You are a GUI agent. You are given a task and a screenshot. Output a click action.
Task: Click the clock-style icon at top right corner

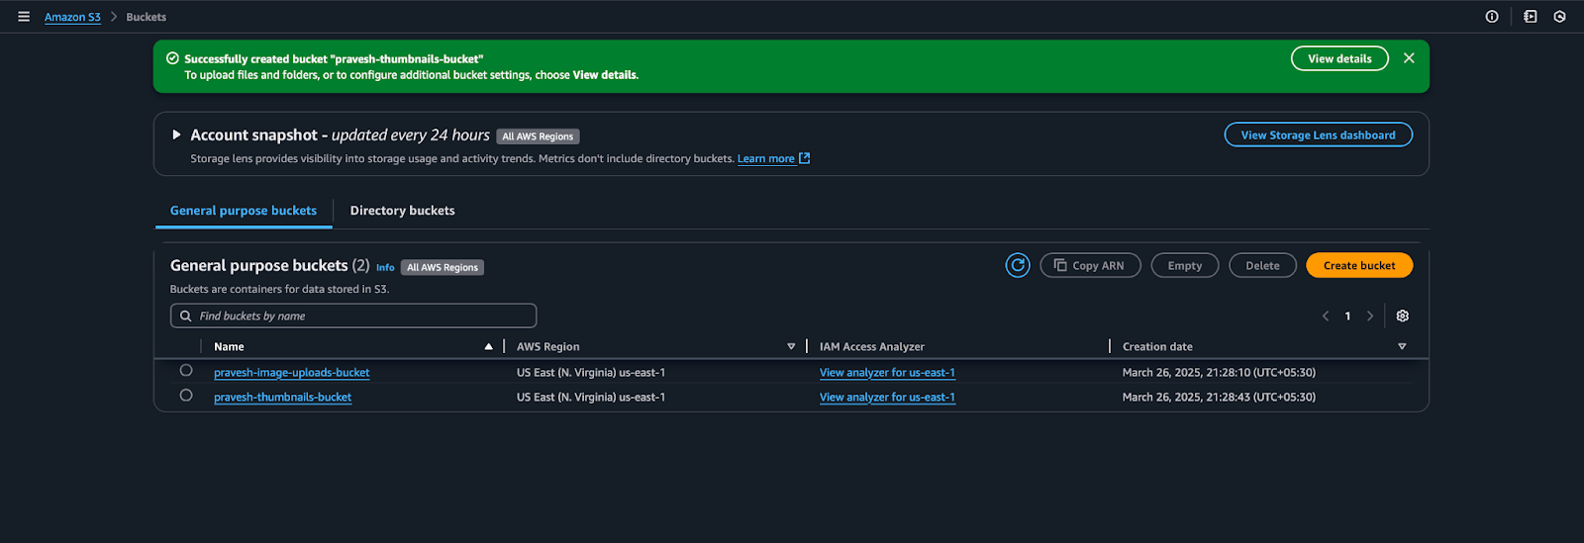[1559, 17]
